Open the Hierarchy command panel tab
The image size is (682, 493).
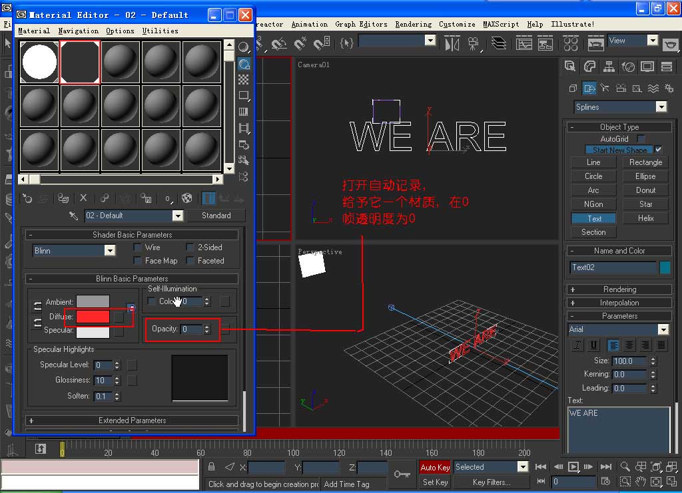coord(609,66)
